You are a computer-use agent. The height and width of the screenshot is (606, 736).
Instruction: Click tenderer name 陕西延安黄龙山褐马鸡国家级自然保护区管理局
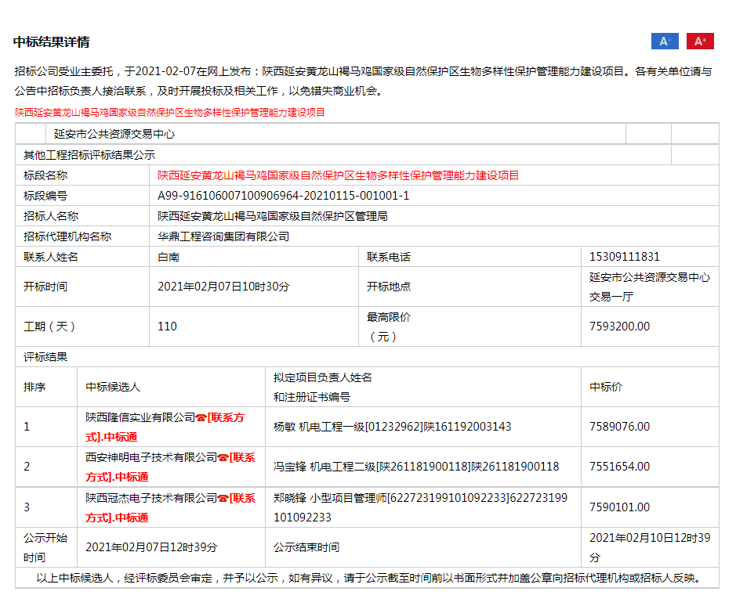click(273, 216)
